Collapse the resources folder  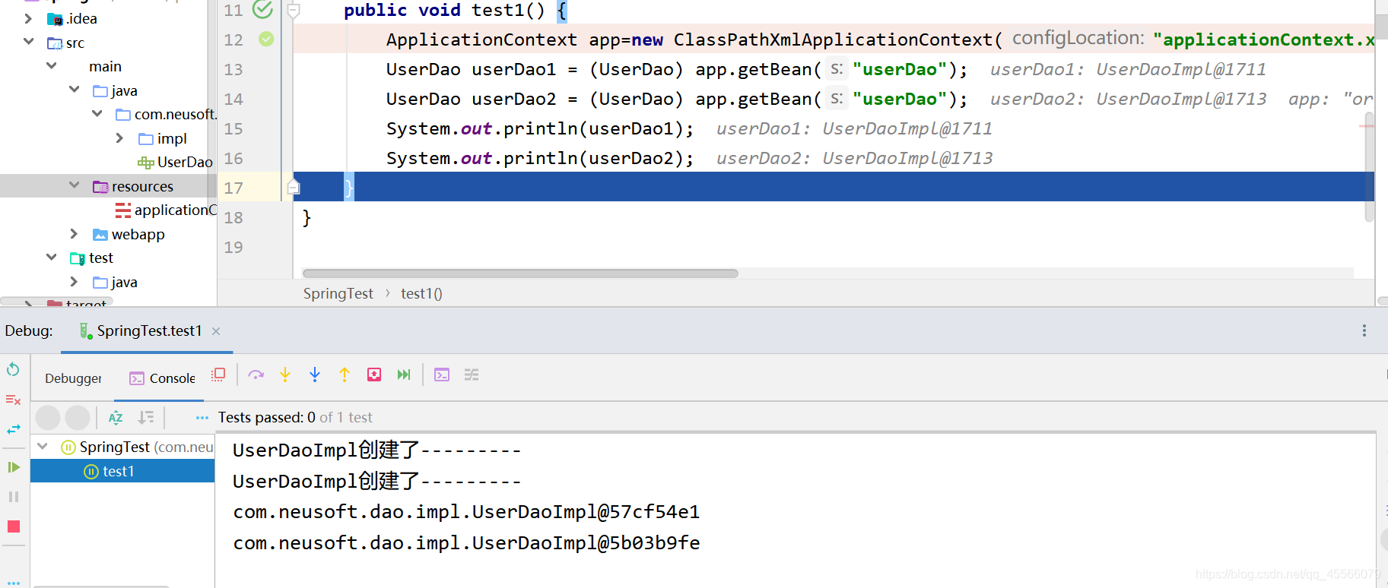74,185
